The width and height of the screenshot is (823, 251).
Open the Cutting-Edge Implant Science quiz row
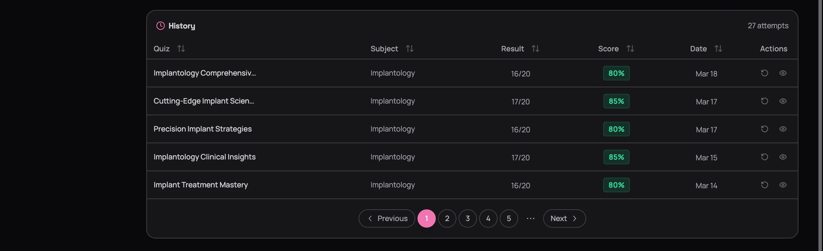point(203,101)
